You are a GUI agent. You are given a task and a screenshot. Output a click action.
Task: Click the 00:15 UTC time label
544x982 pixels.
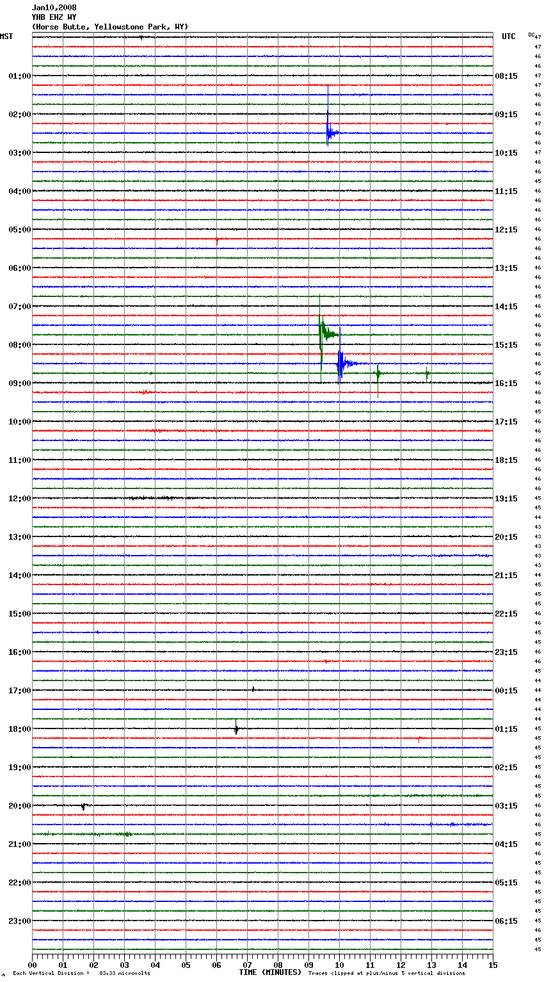click(x=506, y=691)
